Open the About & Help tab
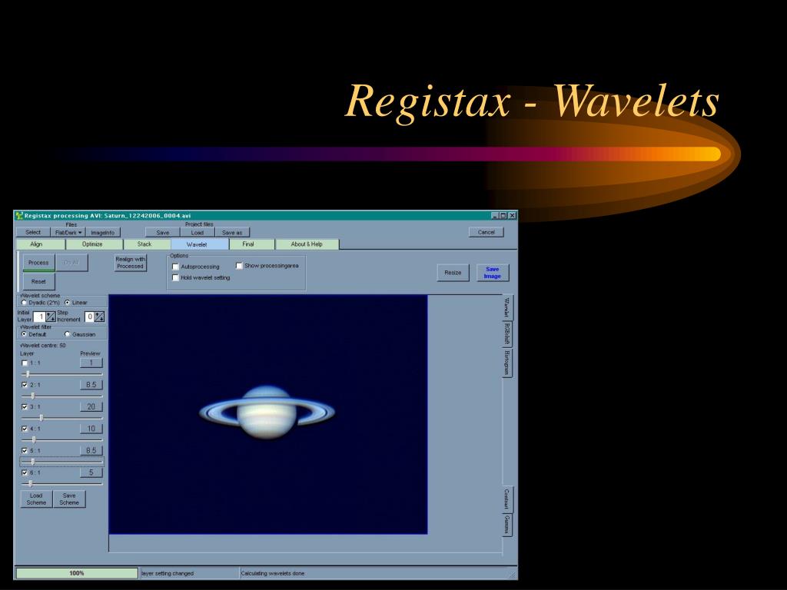This screenshot has width=787, height=590. pyautogui.click(x=307, y=244)
